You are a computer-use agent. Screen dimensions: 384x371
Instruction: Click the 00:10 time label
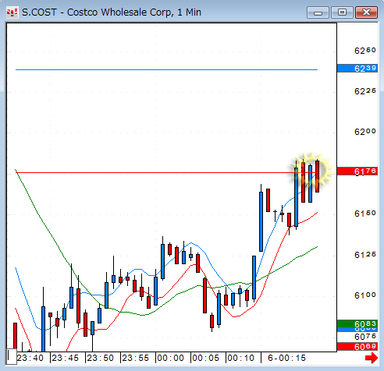(240, 358)
